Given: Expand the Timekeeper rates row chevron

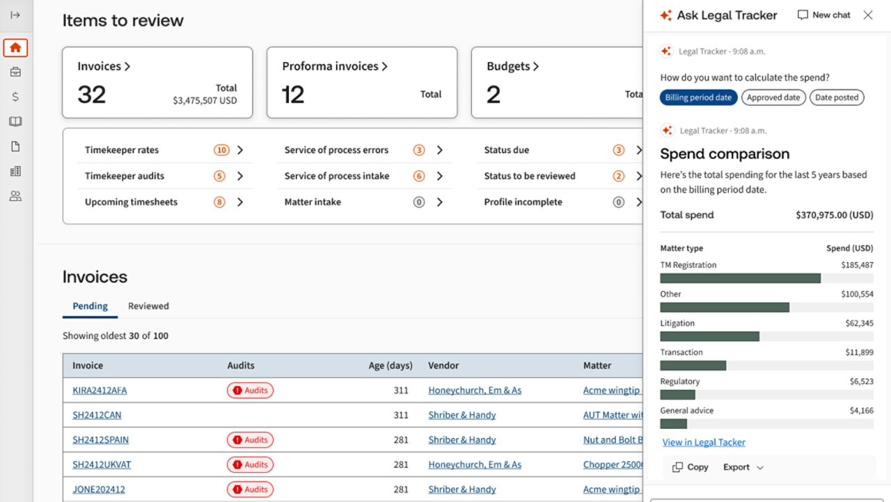Looking at the screenshot, I should point(240,150).
